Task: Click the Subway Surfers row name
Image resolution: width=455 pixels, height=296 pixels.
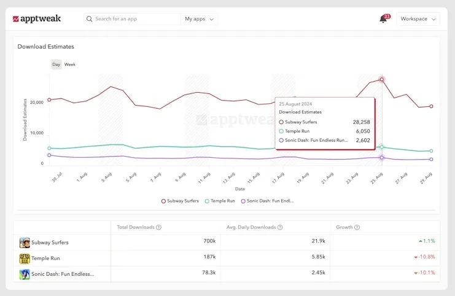Action: (x=50, y=243)
